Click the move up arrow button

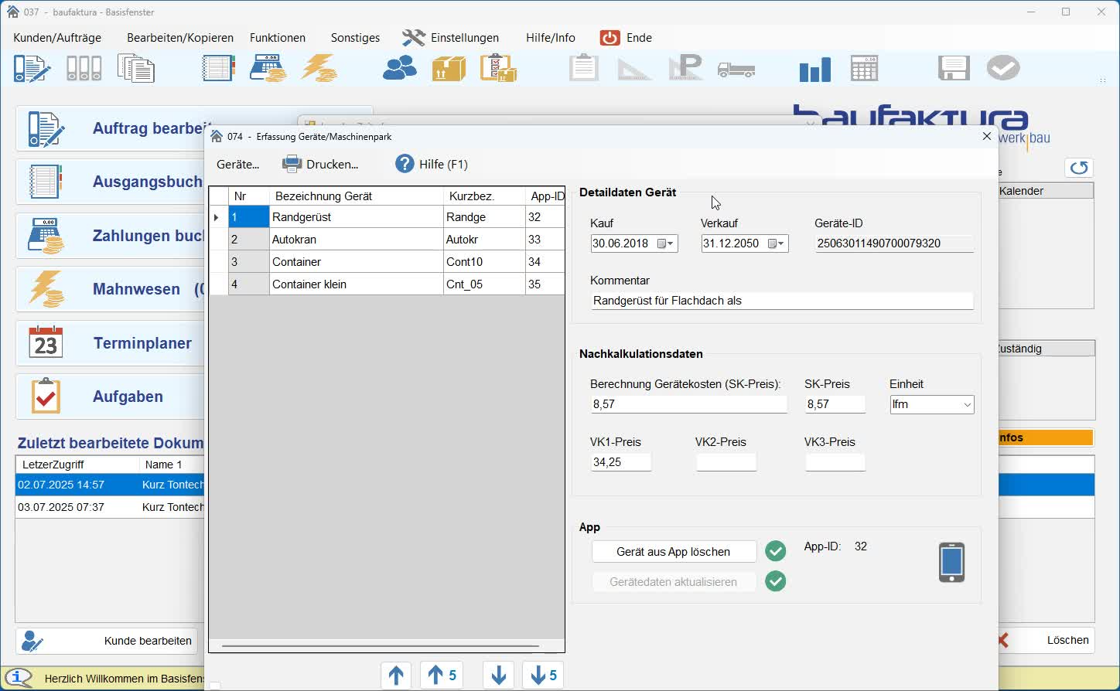pyautogui.click(x=396, y=676)
